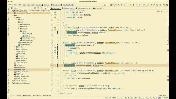Click the reducers breadcrumb in navigation bar
176x99 pixels.
[55, 5]
